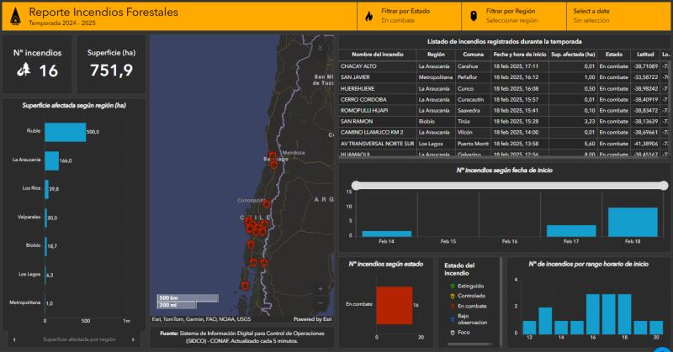This screenshot has width=673, height=352.
Task: Click the 751,9 Superficie value
Action: (112, 70)
